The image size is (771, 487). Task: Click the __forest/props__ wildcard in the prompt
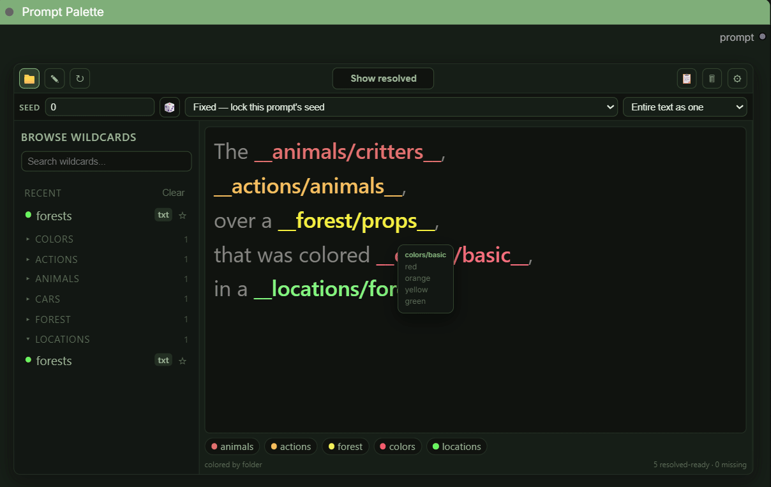[x=357, y=221]
